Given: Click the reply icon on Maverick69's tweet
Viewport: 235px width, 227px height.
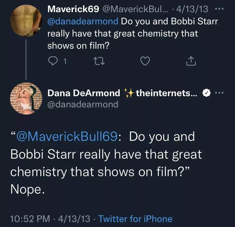Looking at the screenshot, I should 52,62.
